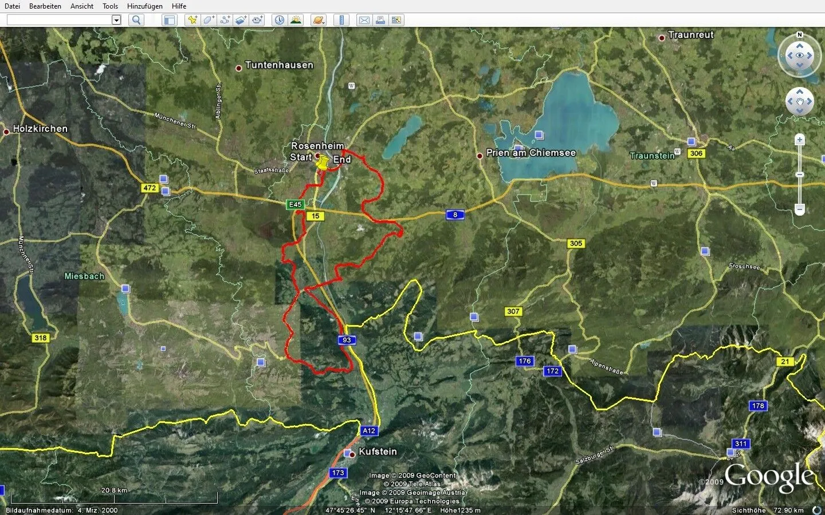825x515 pixels.
Task: Toggle historical imagery clock button
Action: click(279, 20)
